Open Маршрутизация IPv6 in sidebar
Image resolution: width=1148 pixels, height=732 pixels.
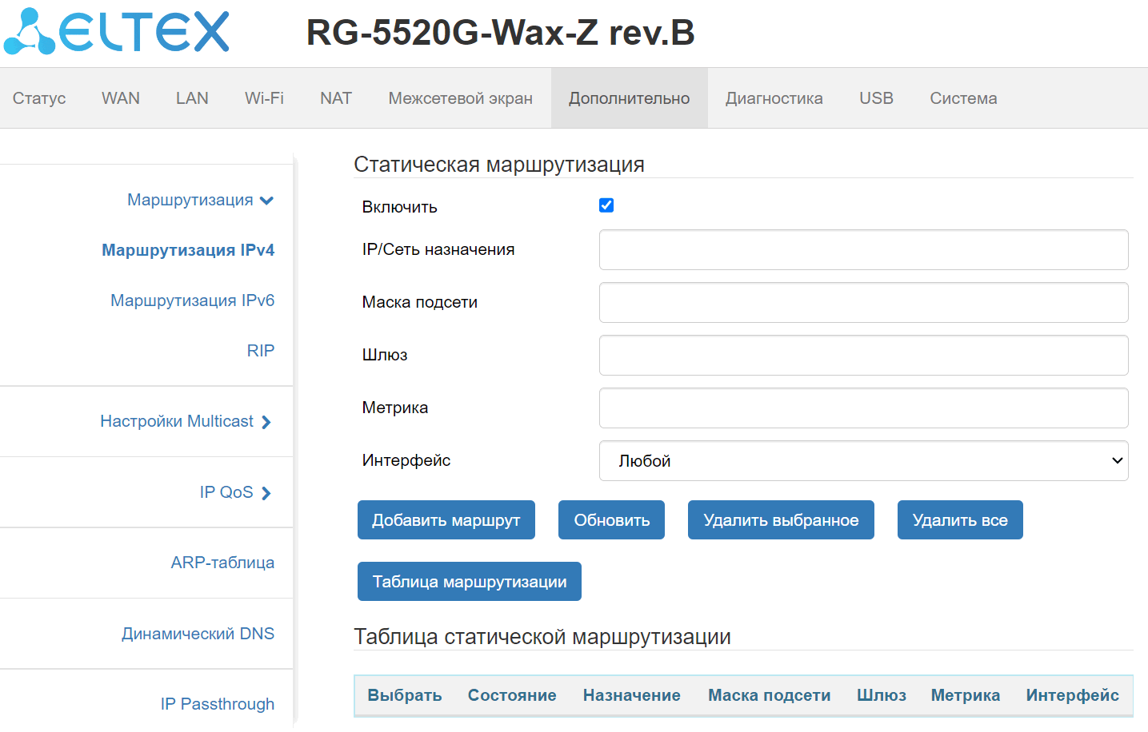point(193,300)
